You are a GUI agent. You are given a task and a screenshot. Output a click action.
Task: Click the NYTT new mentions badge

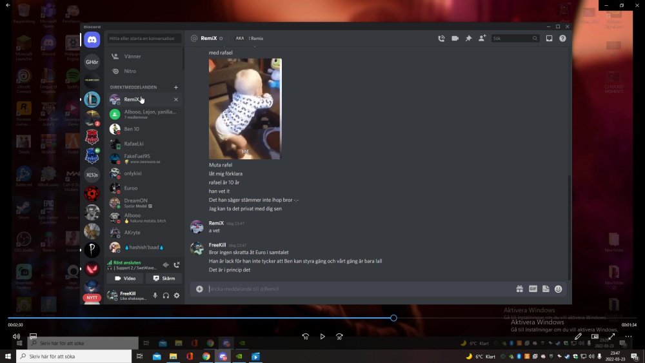(x=92, y=298)
